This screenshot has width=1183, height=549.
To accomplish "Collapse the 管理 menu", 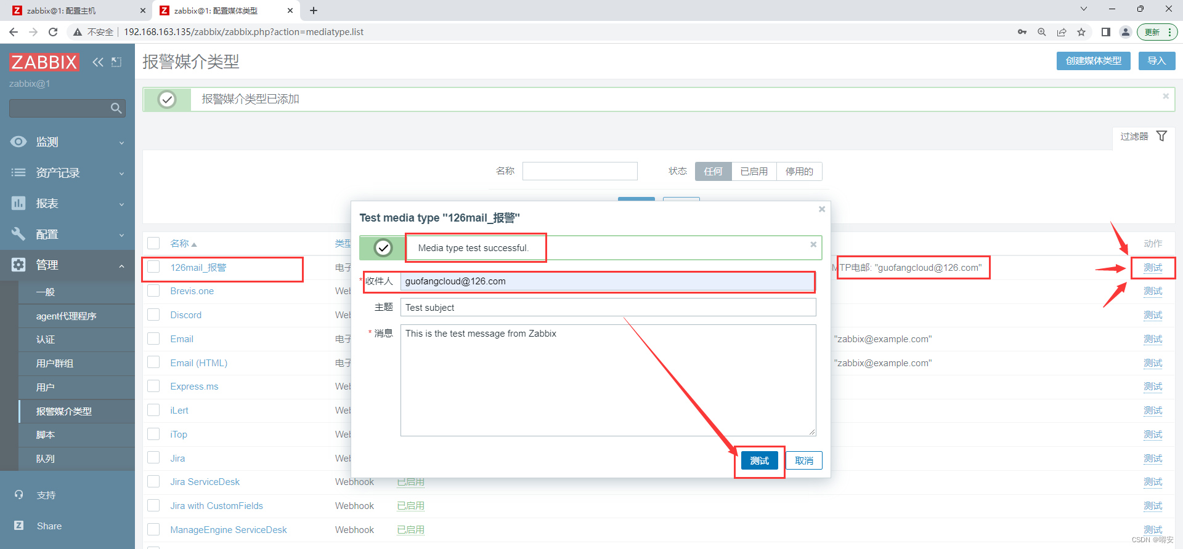I will [67, 265].
